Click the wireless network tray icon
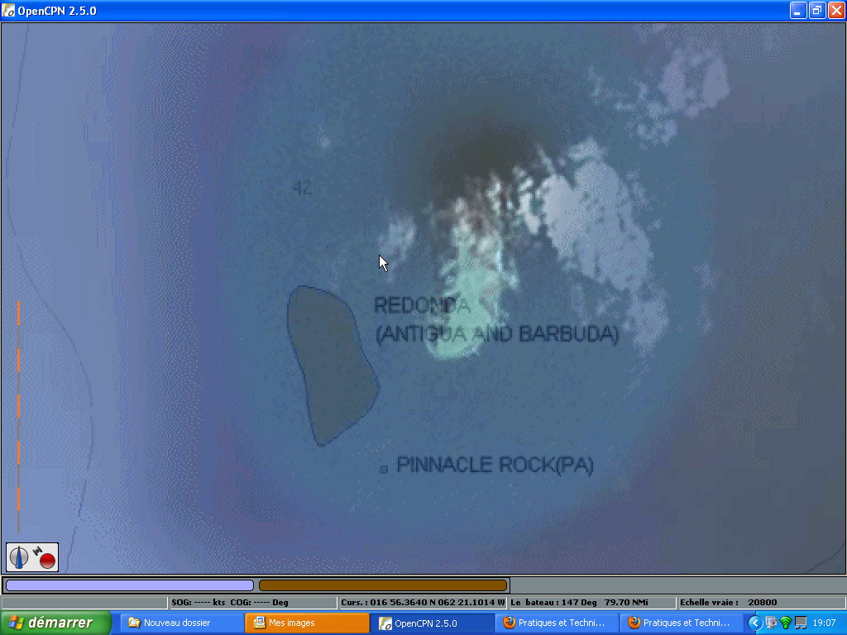847x635 pixels. 786,623
